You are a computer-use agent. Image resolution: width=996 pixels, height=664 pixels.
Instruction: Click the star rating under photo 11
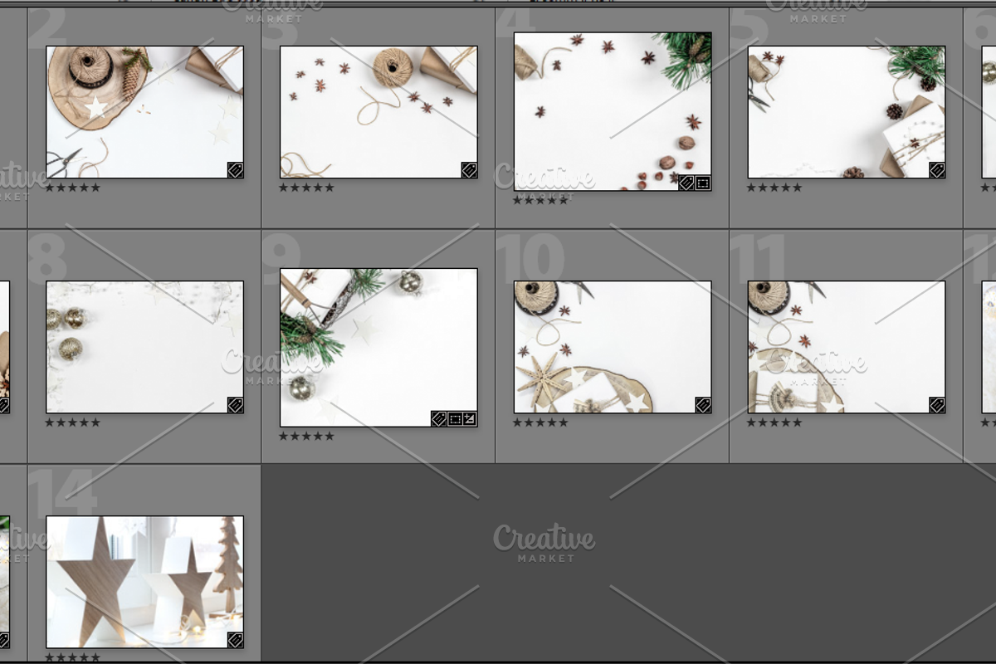point(774,422)
